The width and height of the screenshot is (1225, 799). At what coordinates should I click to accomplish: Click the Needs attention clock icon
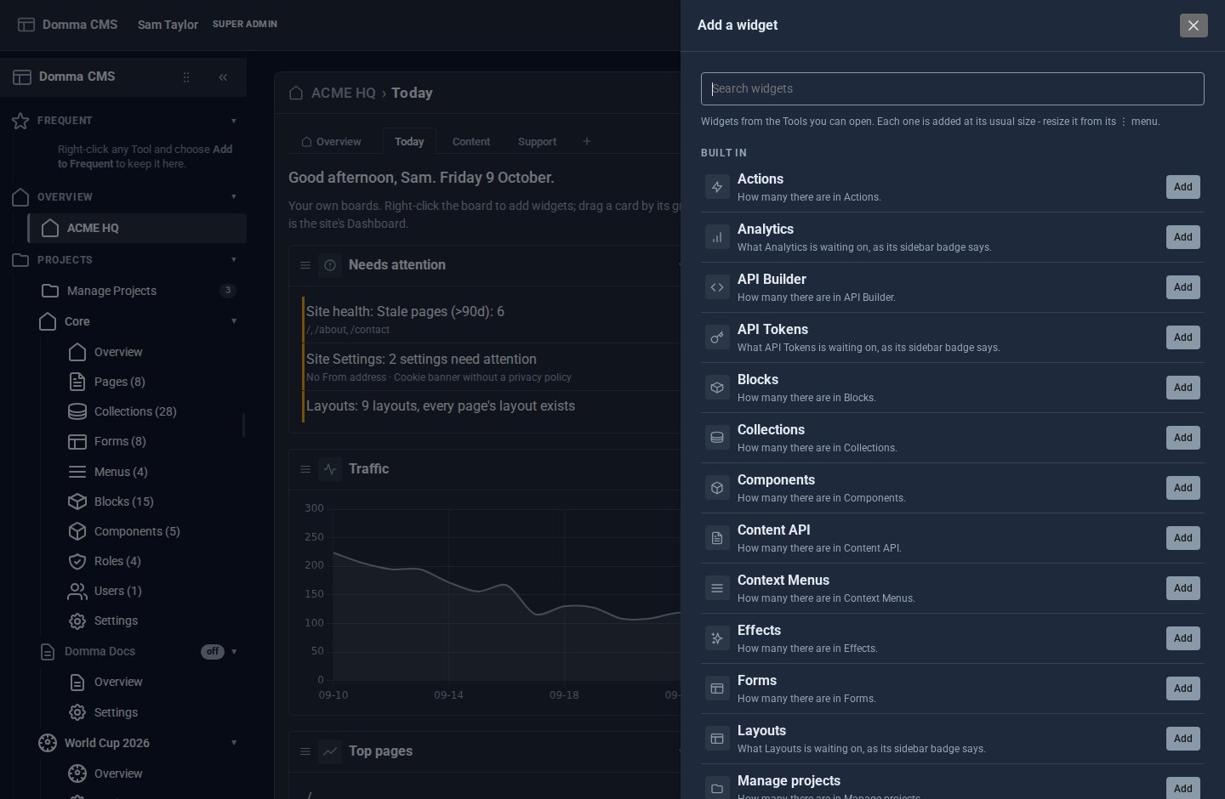click(330, 265)
